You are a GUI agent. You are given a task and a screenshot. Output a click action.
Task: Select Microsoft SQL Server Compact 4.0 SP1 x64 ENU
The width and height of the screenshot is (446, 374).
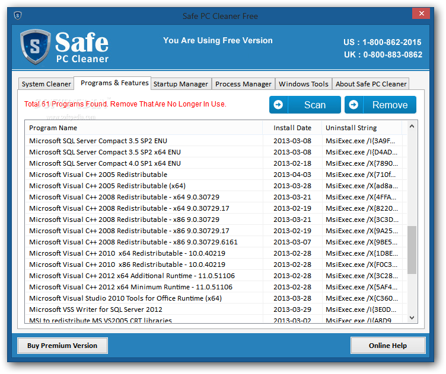coord(216,163)
